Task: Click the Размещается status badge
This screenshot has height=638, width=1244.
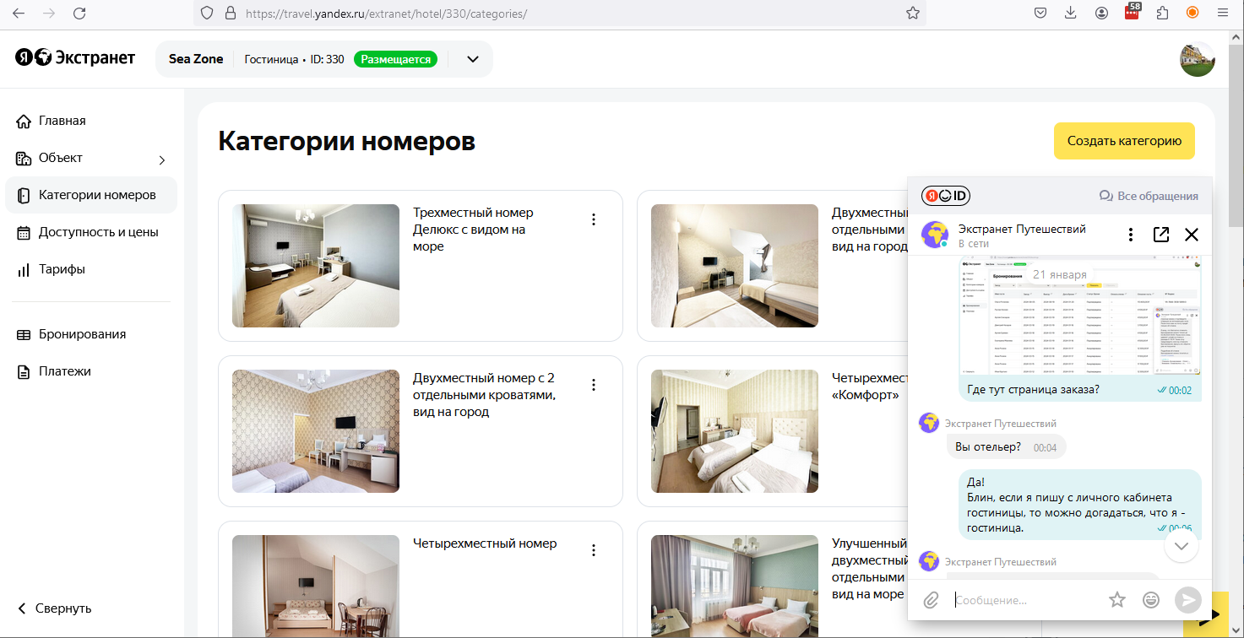Action: [x=395, y=59]
